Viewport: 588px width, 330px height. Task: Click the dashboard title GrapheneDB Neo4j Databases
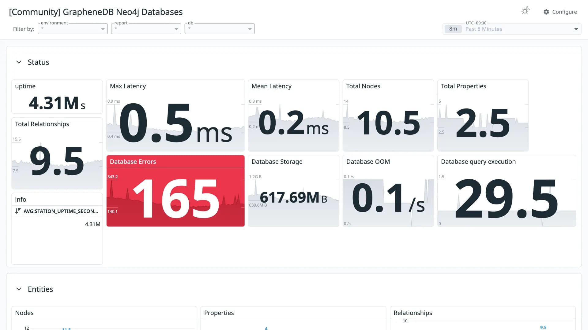pyautogui.click(x=96, y=12)
